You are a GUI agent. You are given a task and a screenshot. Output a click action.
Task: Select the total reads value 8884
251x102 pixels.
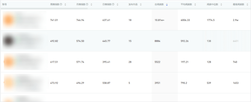[158, 41]
